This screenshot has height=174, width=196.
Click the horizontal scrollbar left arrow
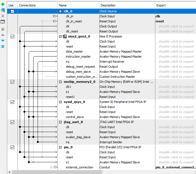(x=10, y=172)
